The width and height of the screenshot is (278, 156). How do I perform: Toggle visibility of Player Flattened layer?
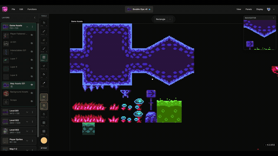click(x=32, y=35)
